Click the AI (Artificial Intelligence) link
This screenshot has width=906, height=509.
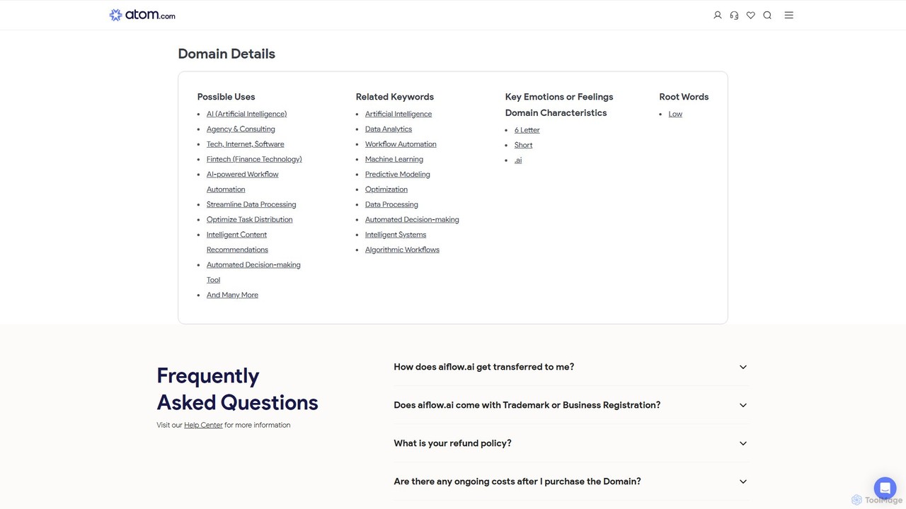click(246, 114)
